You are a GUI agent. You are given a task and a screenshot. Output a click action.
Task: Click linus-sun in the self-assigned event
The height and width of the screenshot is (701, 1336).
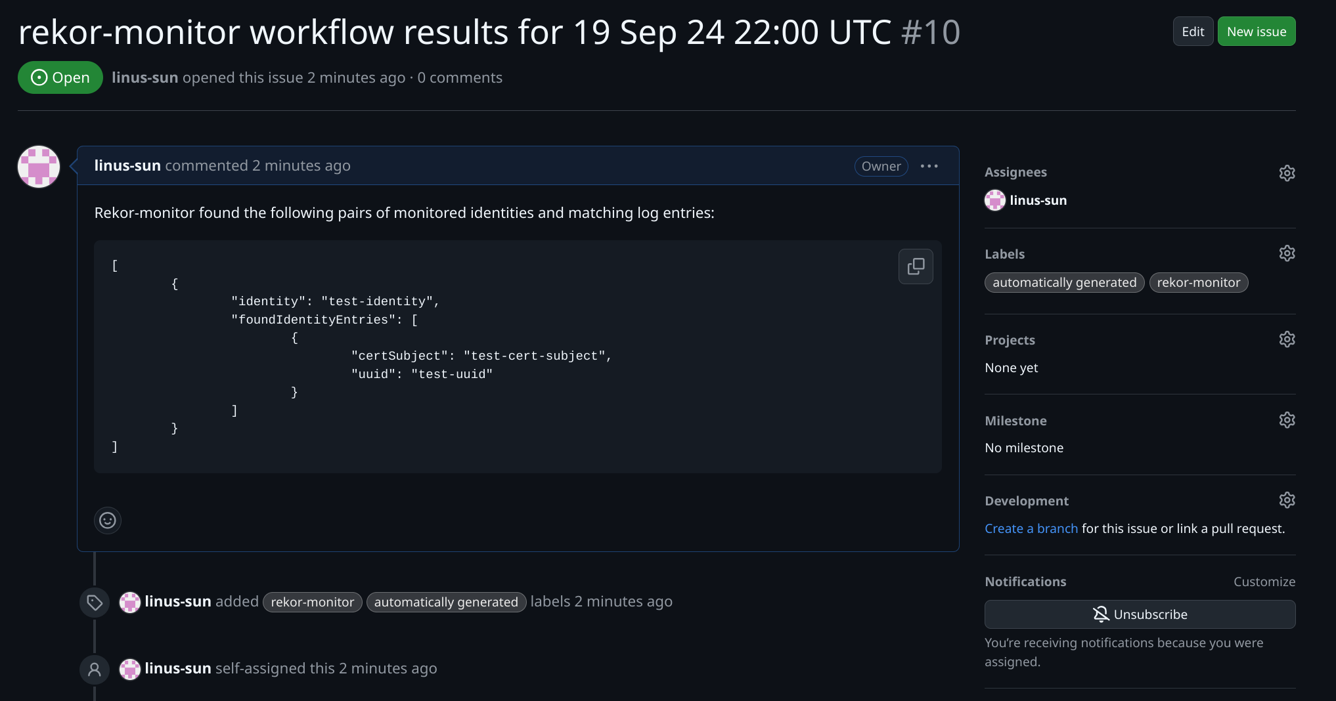[177, 668]
